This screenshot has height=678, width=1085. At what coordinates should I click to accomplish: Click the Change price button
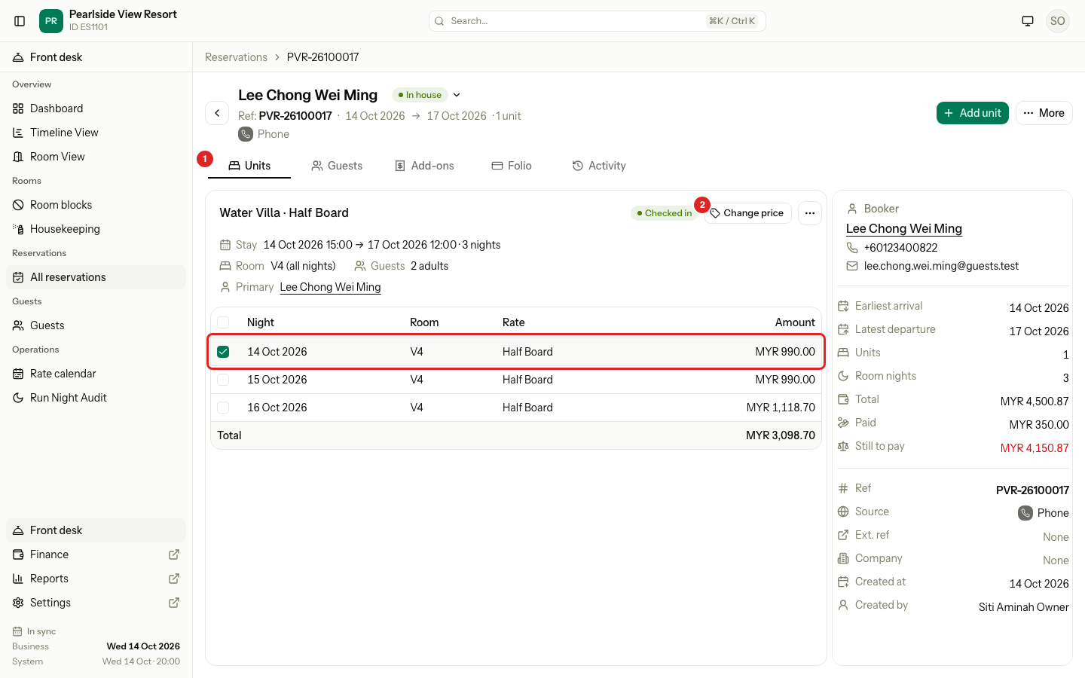747,213
